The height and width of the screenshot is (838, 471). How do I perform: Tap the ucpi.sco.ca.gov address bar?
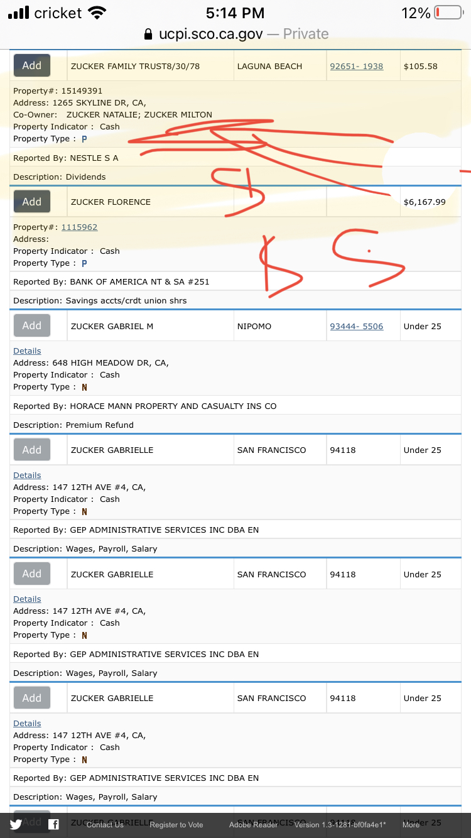pos(235,34)
